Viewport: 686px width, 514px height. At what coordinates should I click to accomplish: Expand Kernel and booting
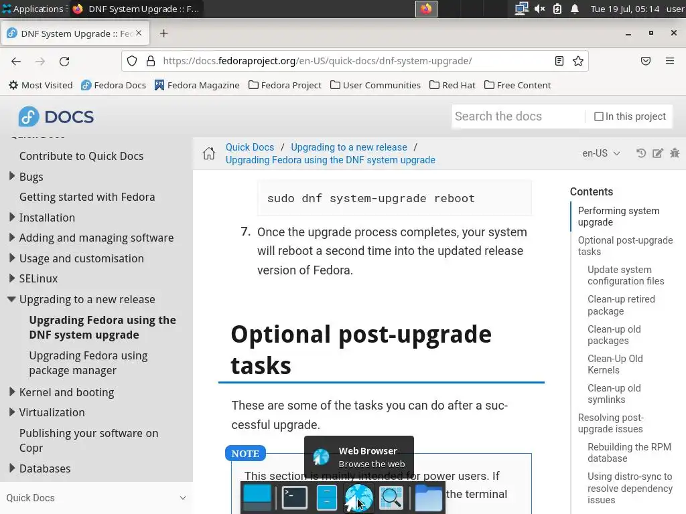click(x=12, y=392)
